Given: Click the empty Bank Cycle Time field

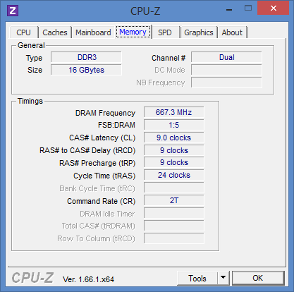Looking at the screenshot, I should tap(174, 188).
